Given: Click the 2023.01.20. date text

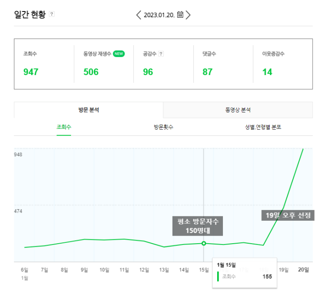Looking at the screenshot, I should [159, 15].
